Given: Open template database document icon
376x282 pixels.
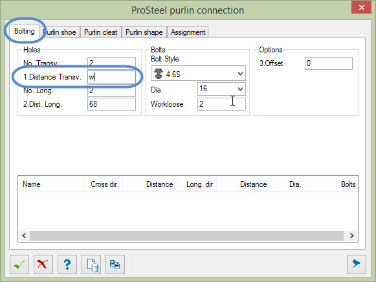Looking at the screenshot, I should click(91, 265).
